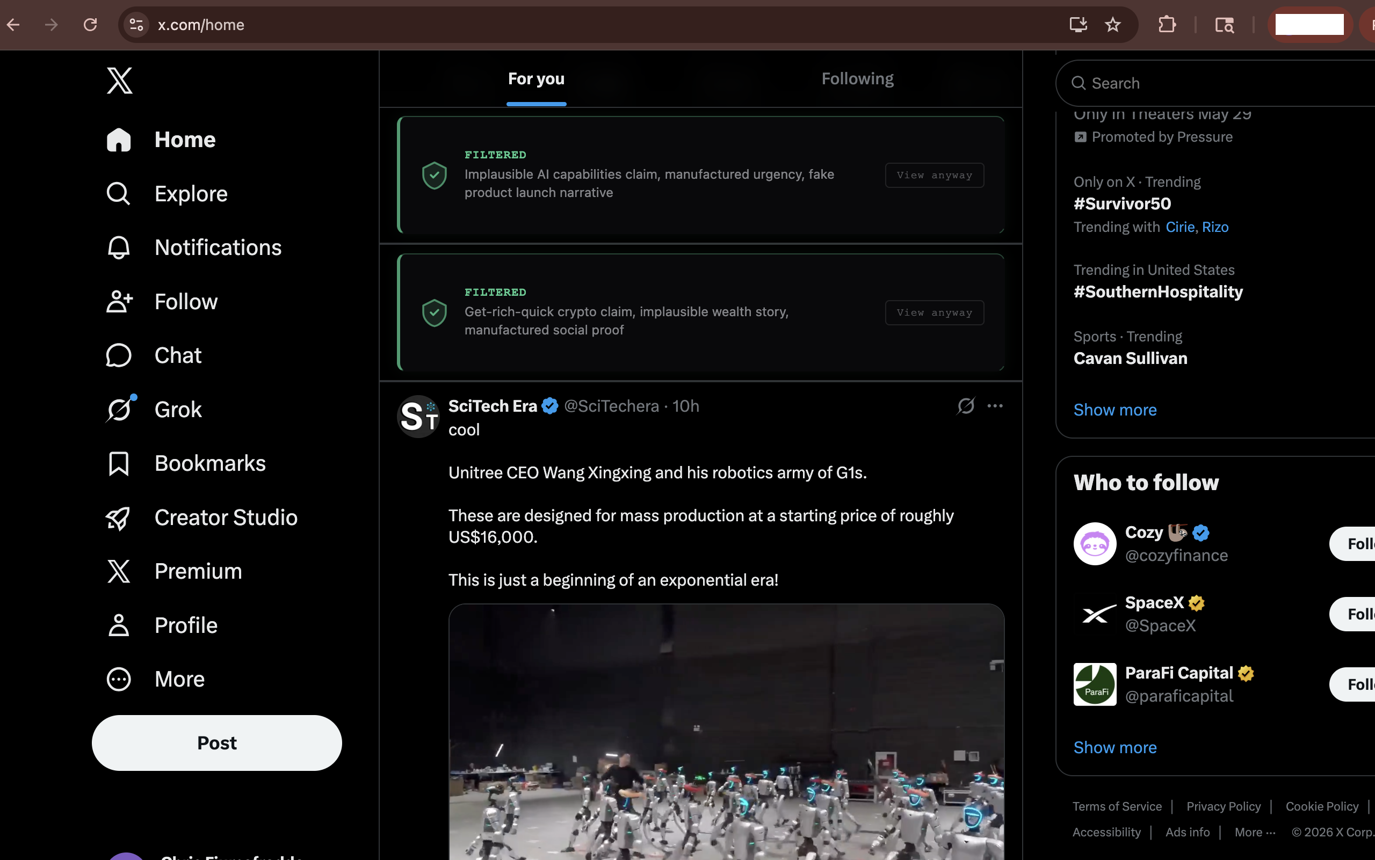Viewport: 1375px width, 860px height.
Task: Click View anyway on crypto claim filtered post
Action: 935,313
